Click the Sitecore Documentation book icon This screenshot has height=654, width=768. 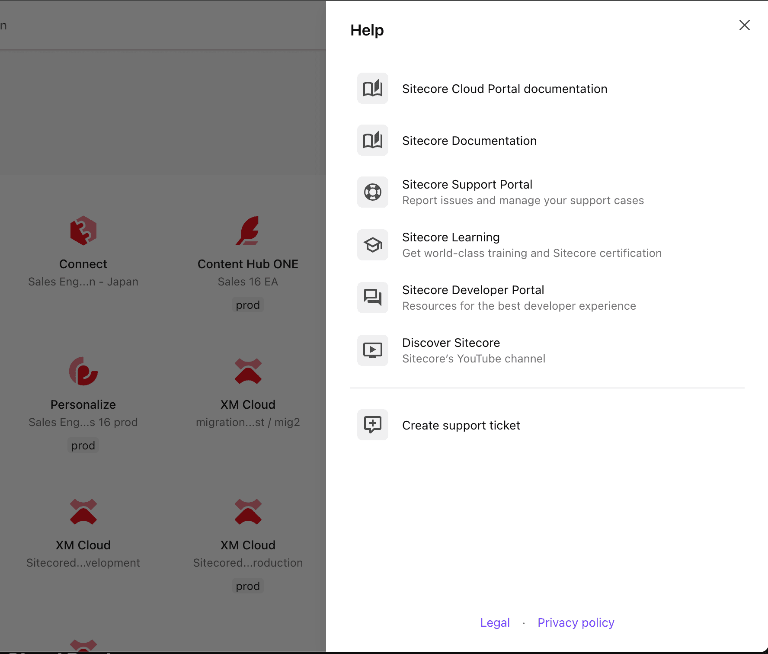tap(372, 141)
